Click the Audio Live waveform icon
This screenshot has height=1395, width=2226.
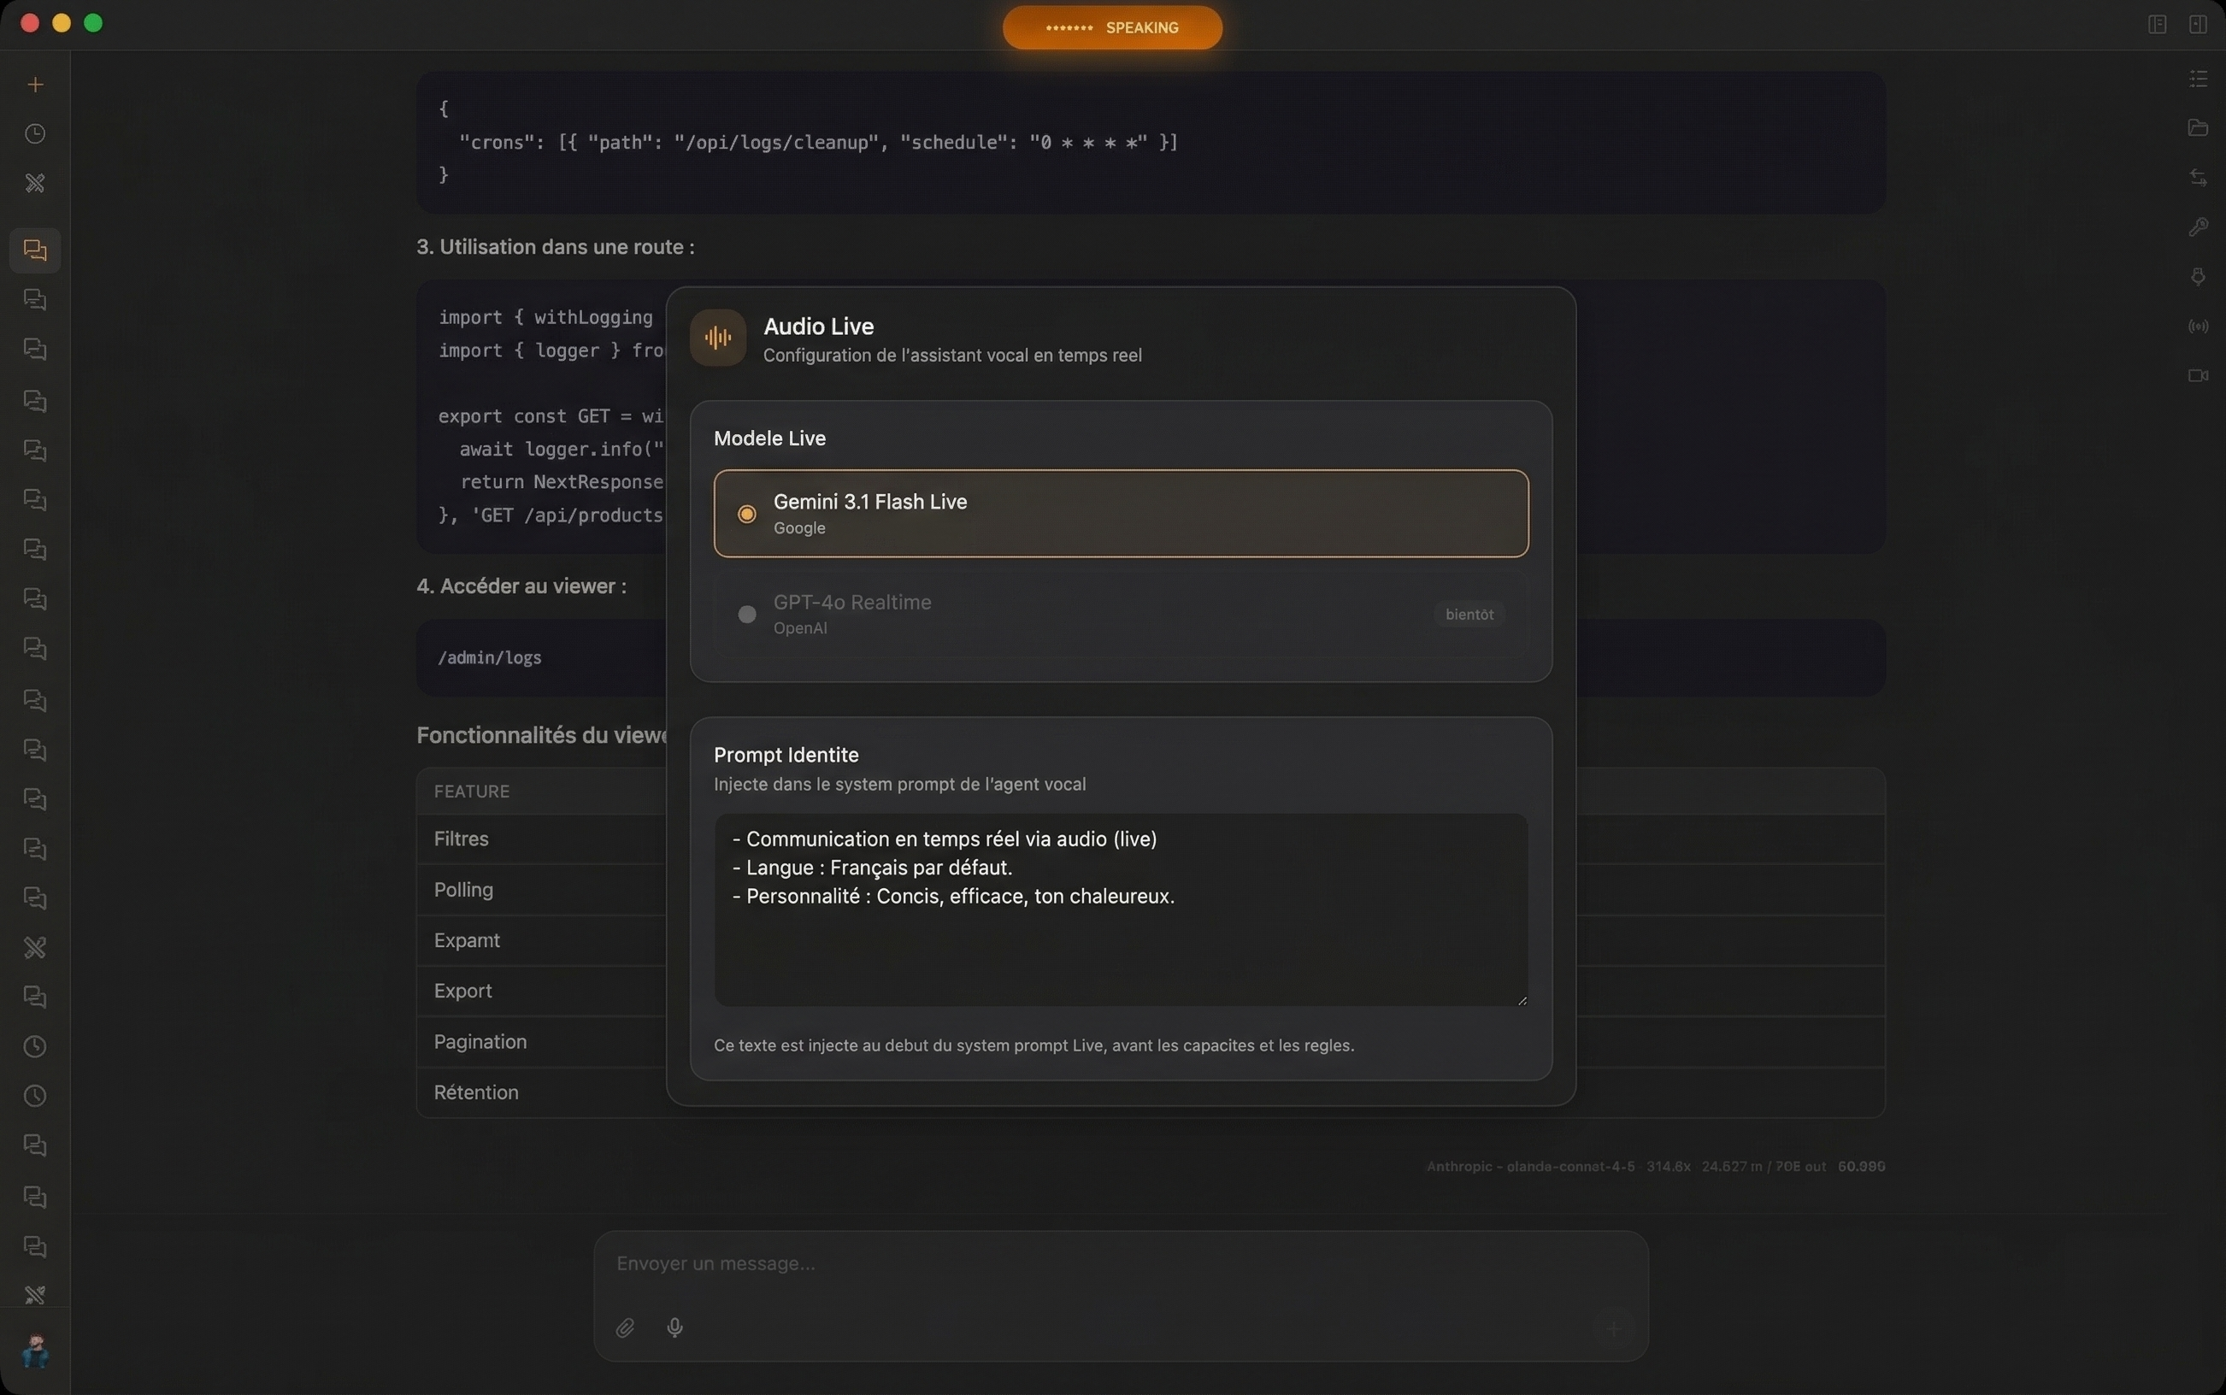[x=718, y=338]
